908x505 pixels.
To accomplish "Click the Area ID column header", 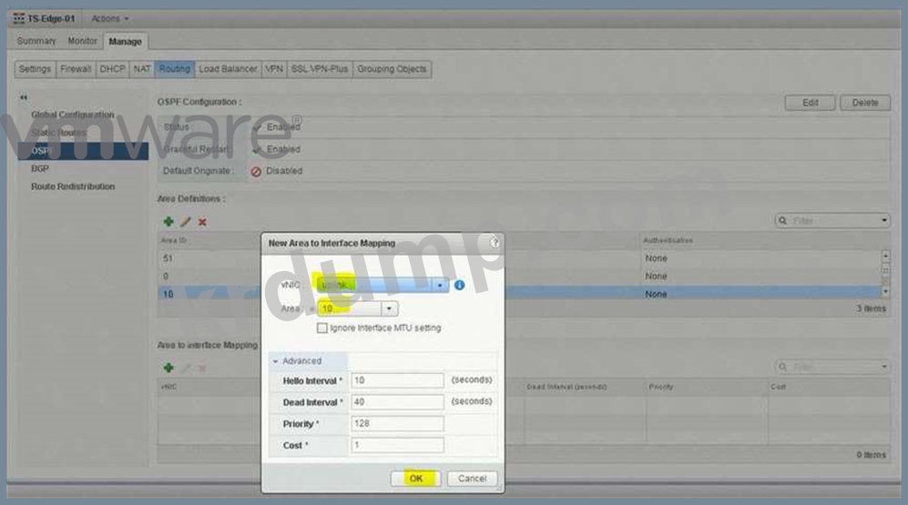I will 172,240.
